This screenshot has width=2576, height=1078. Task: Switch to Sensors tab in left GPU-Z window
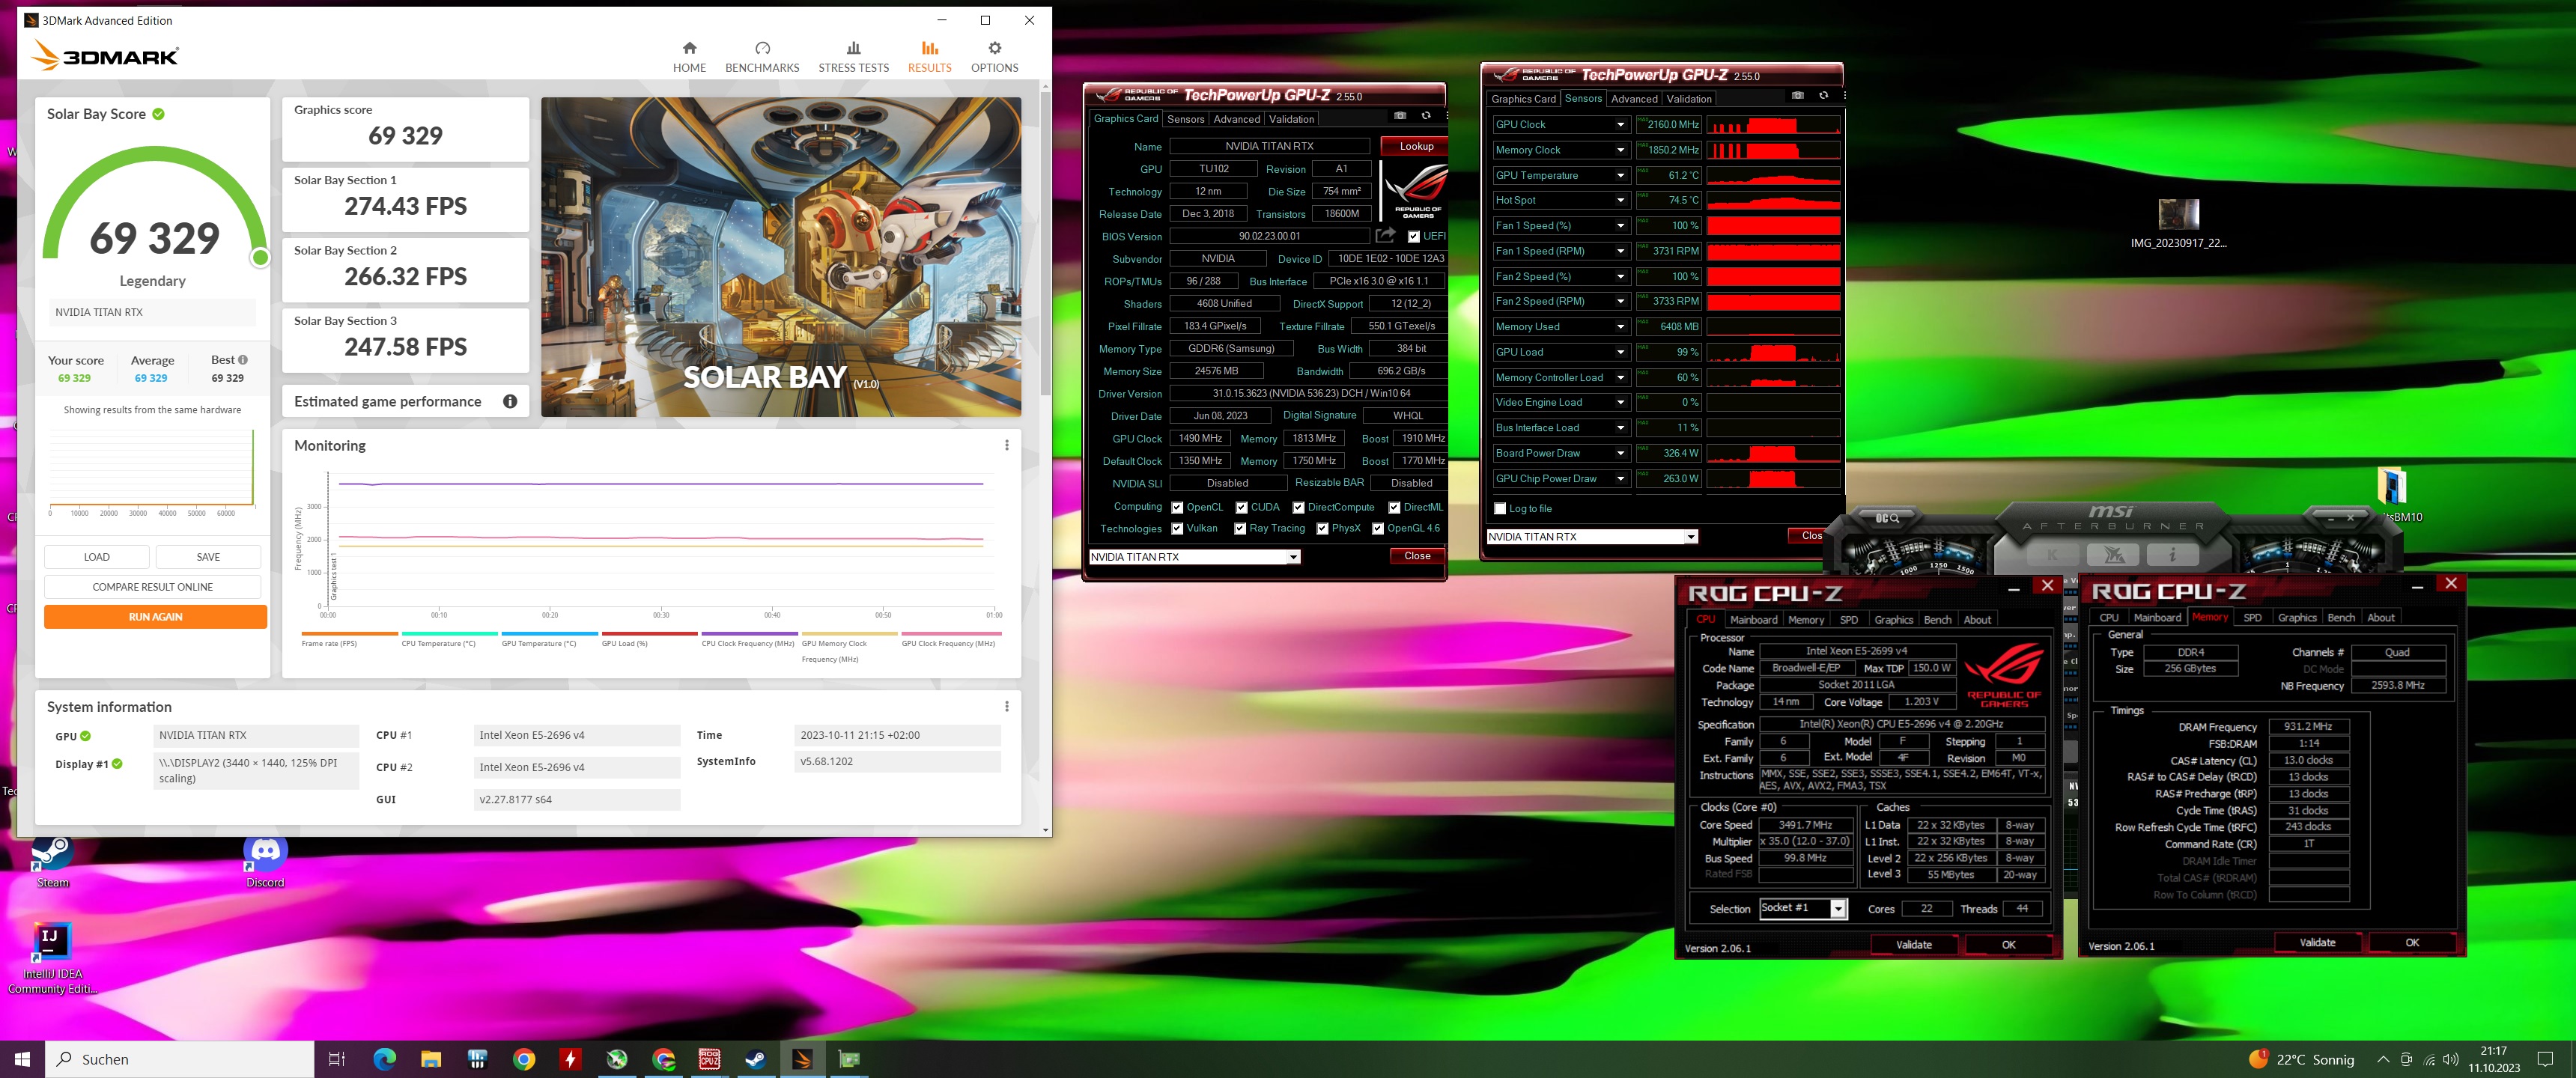tap(1185, 119)
